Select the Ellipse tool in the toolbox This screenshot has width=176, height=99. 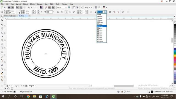coord(2,44)
